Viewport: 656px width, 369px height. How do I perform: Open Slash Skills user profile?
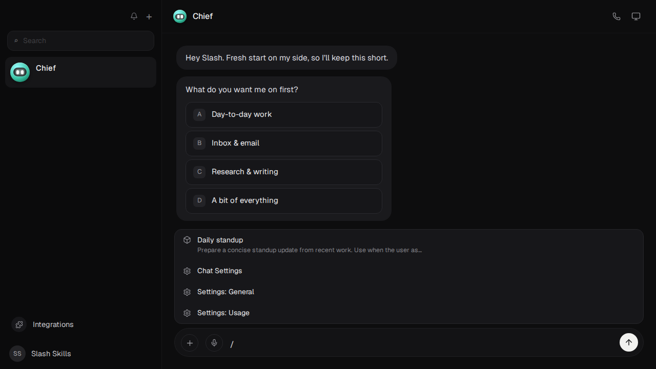click(x=41, y=354)
